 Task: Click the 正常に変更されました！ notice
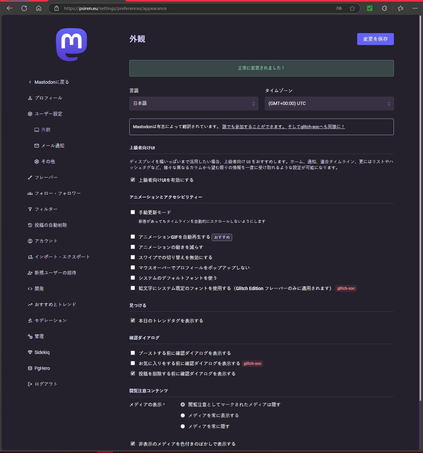pos(262,68)
